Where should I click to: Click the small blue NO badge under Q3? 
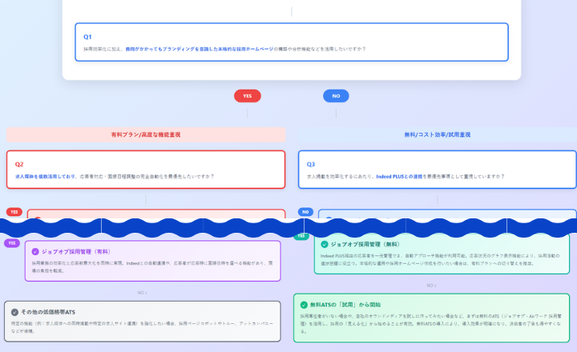pyautogui.click(x=305, y=212)
